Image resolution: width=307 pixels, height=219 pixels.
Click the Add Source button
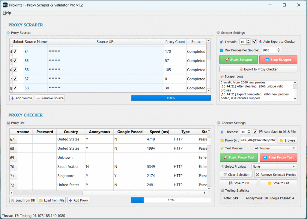click(x=21, y=98)
